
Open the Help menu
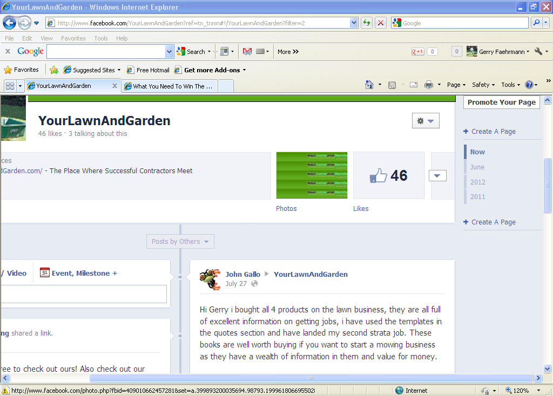122,38
